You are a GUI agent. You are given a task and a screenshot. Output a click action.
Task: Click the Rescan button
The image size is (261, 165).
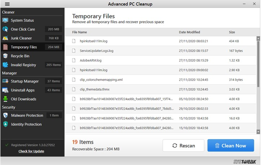click(x=183, y=146)
